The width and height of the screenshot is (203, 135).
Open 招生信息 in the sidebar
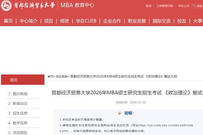coord(20,113)
